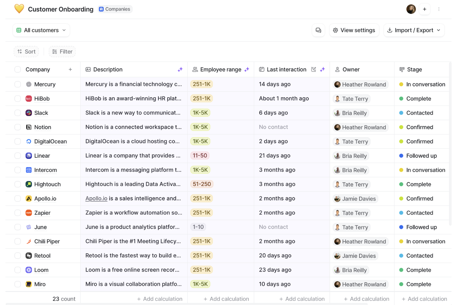Click the plus icon to add a Company attribute
457x305 pixels.
tap(70, 69)
